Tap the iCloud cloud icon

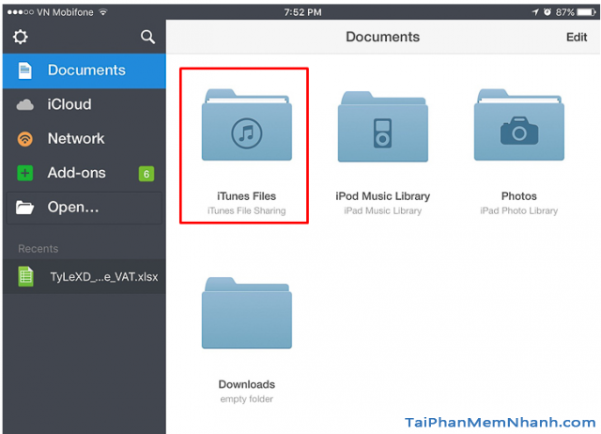pyautogui.click(x=25, y=104)
